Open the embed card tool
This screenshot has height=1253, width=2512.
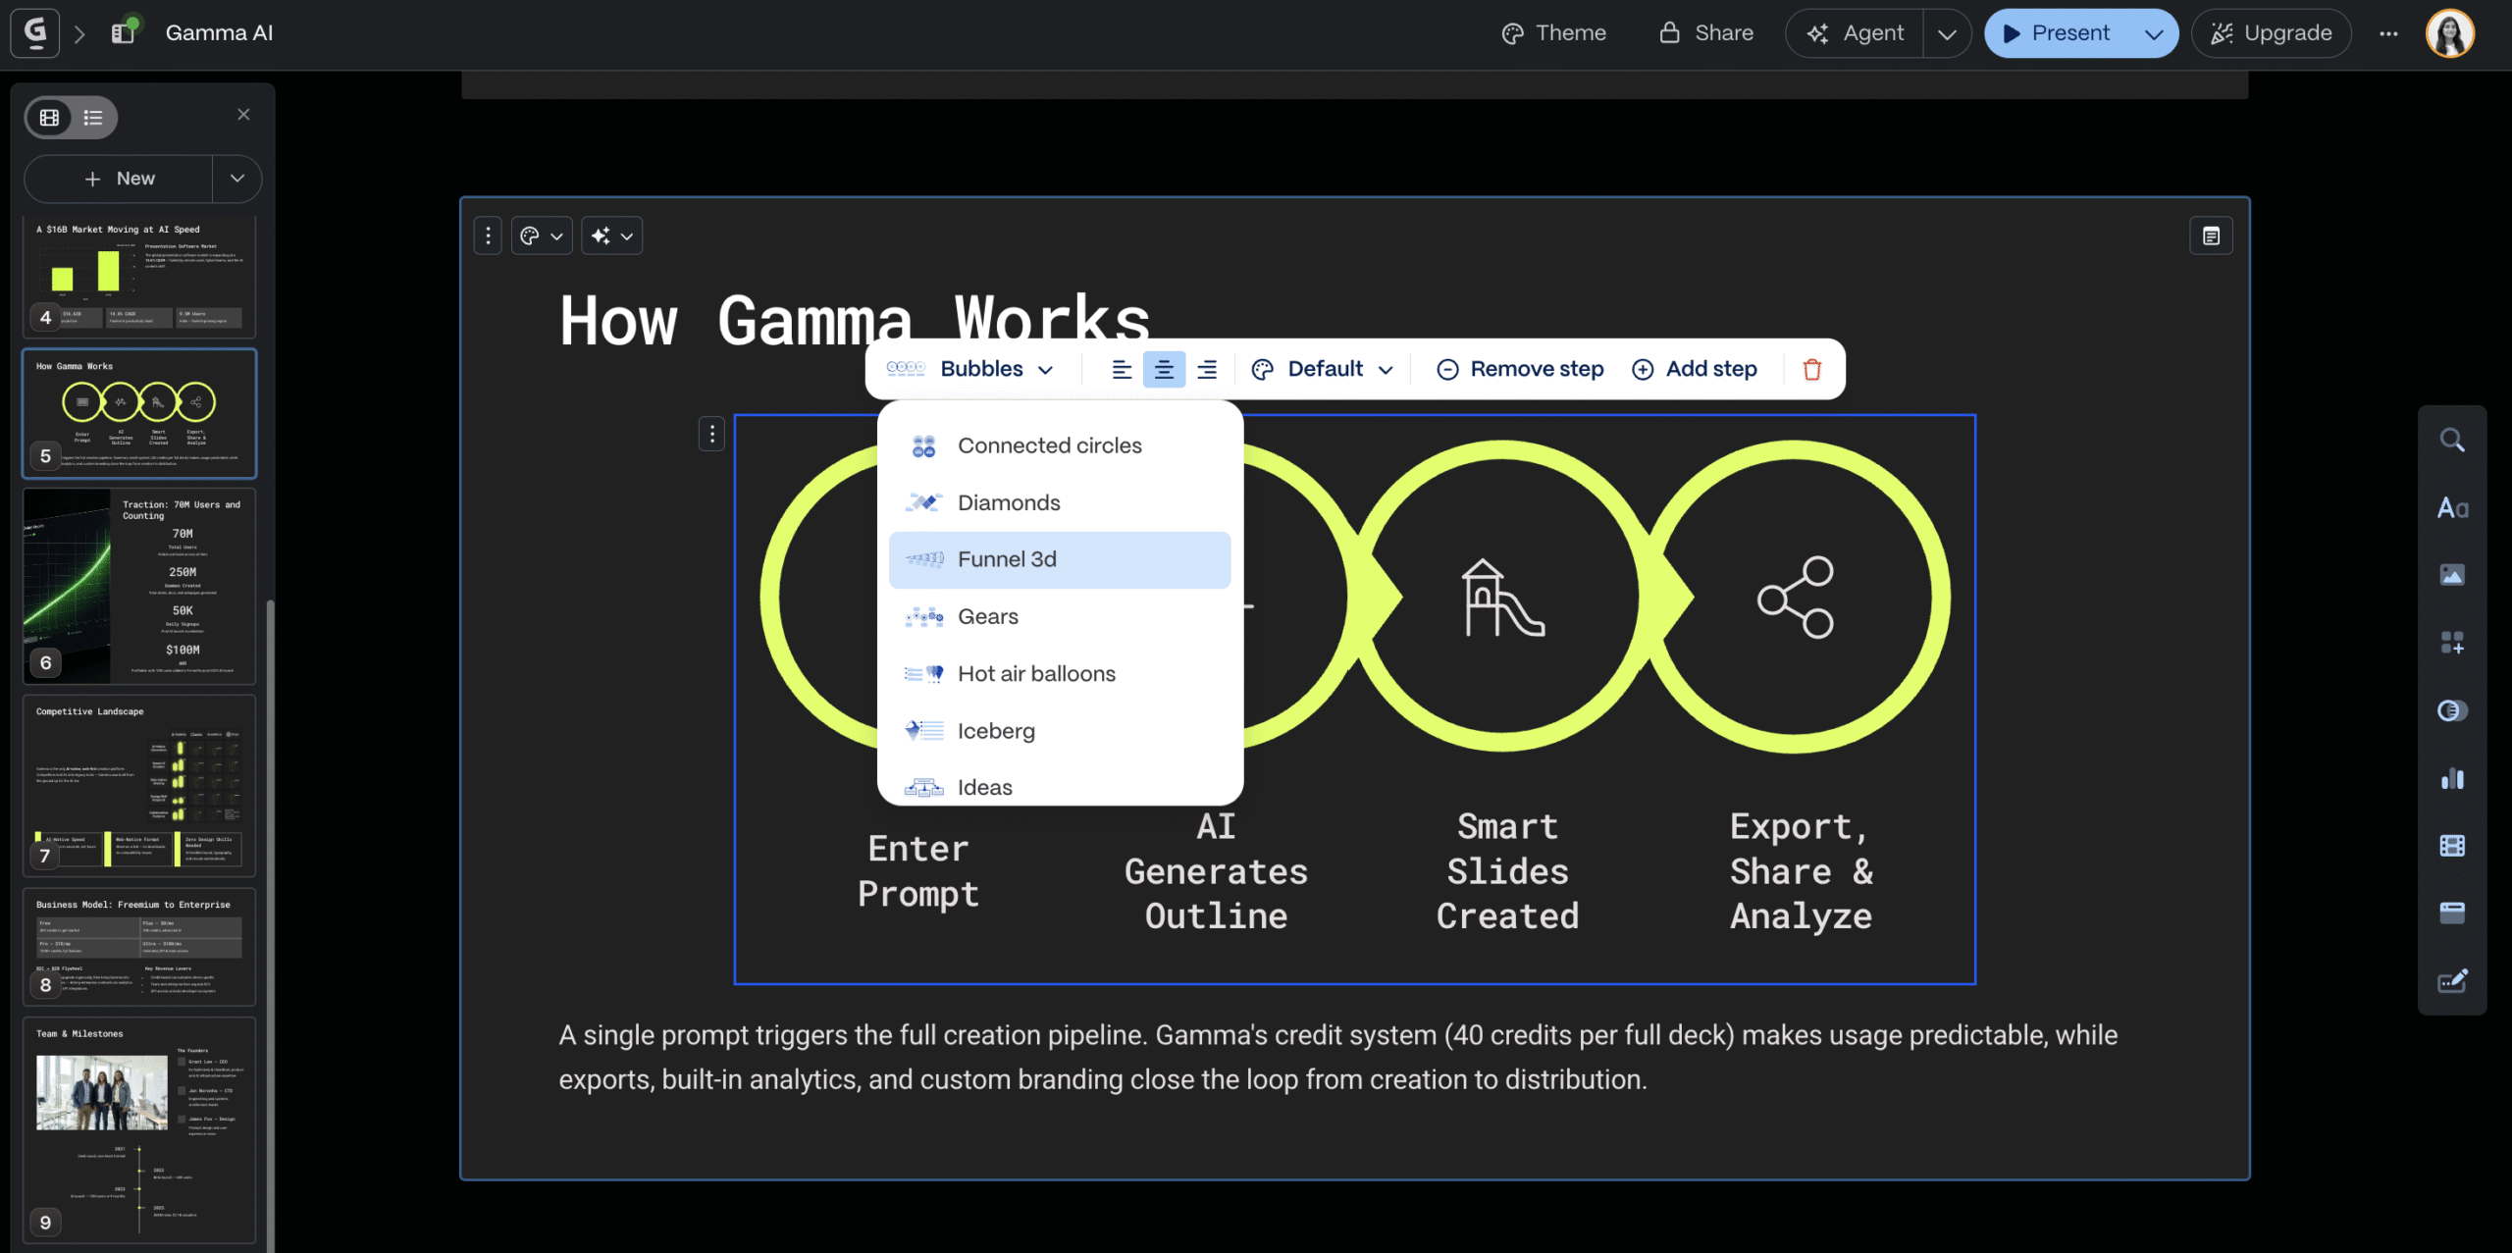click(x=2452, y=914)
